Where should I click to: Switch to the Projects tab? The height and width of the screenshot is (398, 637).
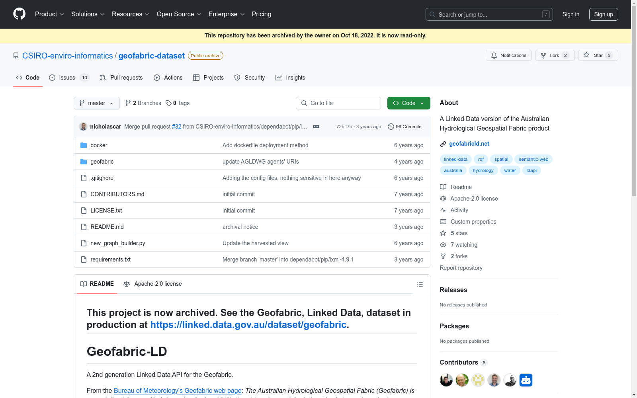point(209,78)
